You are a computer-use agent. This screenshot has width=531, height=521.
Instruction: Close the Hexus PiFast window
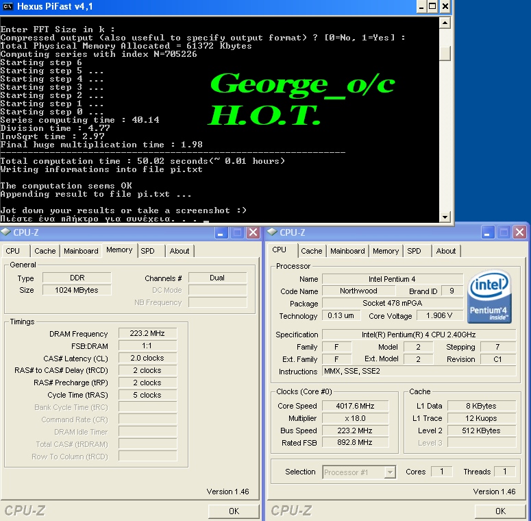[x=445, y=6]
